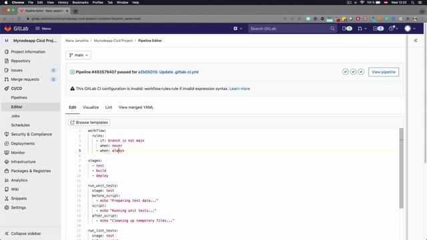
Task: Open commit a2b05010 Update .gitlab-ci.yml link
Action: point(168,72)
